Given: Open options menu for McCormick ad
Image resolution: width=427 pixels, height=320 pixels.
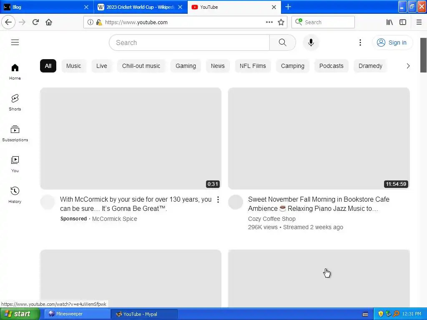Looking at the screenshot, I should tap(218, 200).
